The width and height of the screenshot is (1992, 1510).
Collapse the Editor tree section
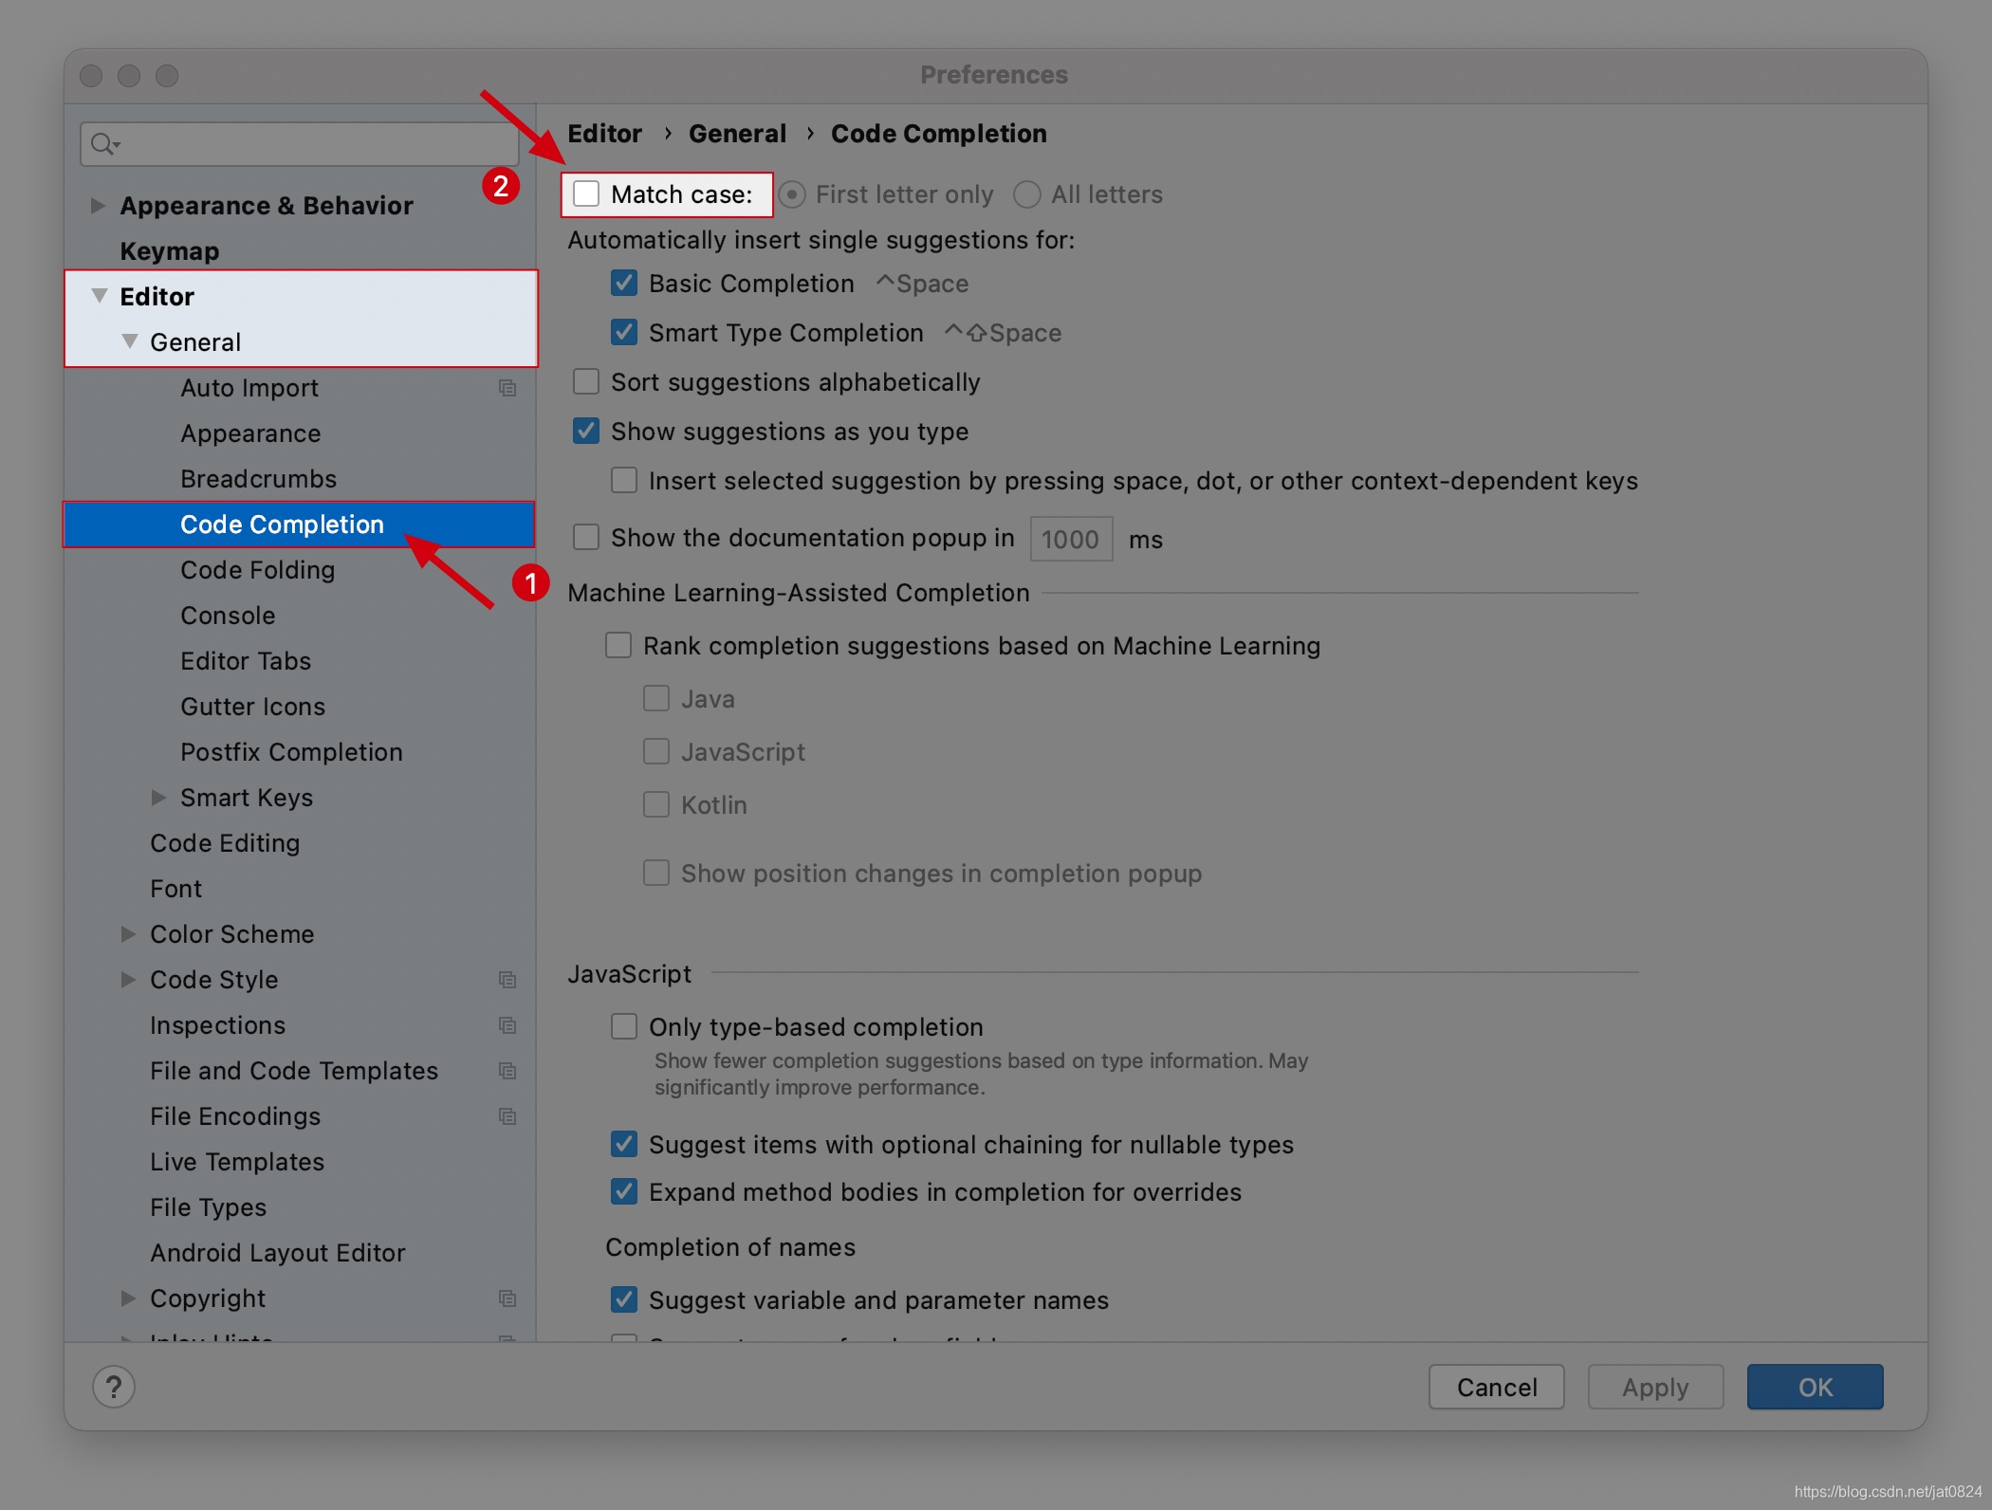pos(99,296)
